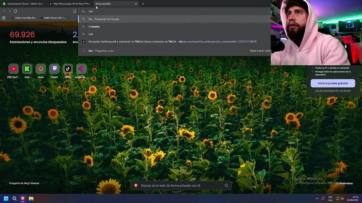Open the AppSorte shortcut tile
This screenshot has height=203, width=362.
tap(81, 69)
